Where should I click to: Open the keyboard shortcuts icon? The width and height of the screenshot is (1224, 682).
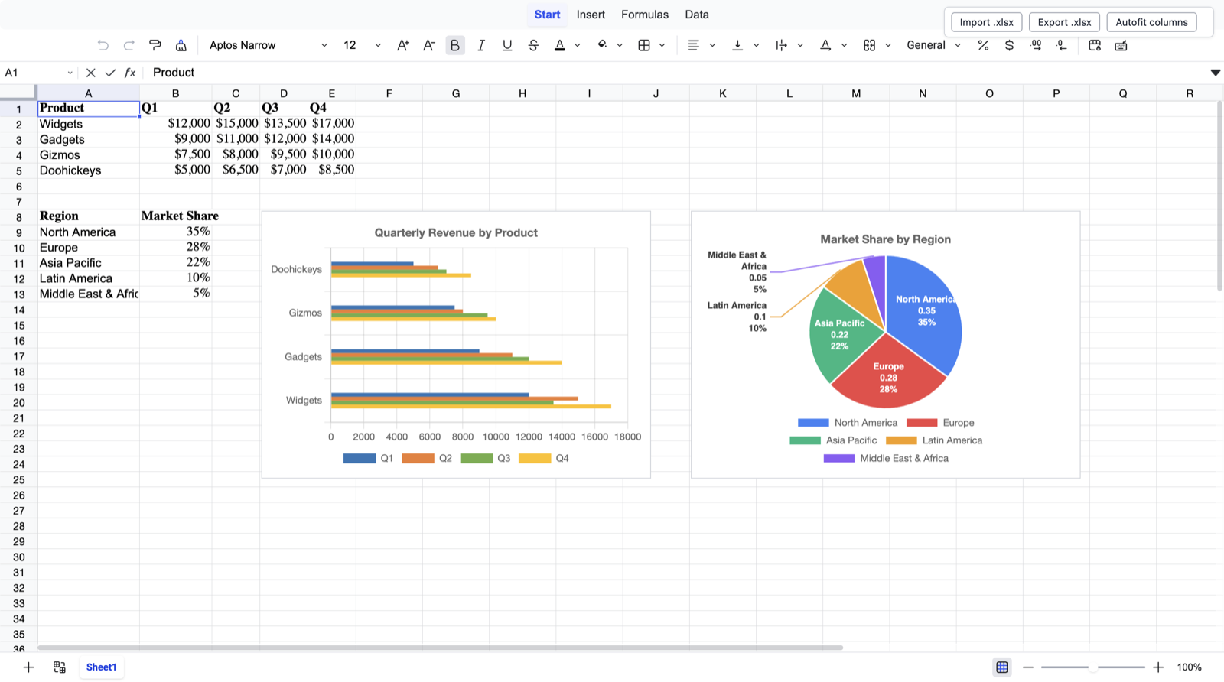pyautogui.click(x=1121, y=45)
